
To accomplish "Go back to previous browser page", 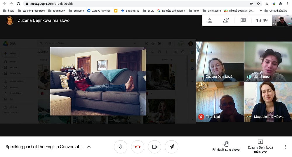I will point(5,4).
